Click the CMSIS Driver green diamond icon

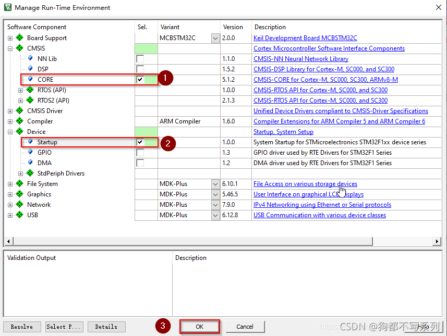point(20,110)
